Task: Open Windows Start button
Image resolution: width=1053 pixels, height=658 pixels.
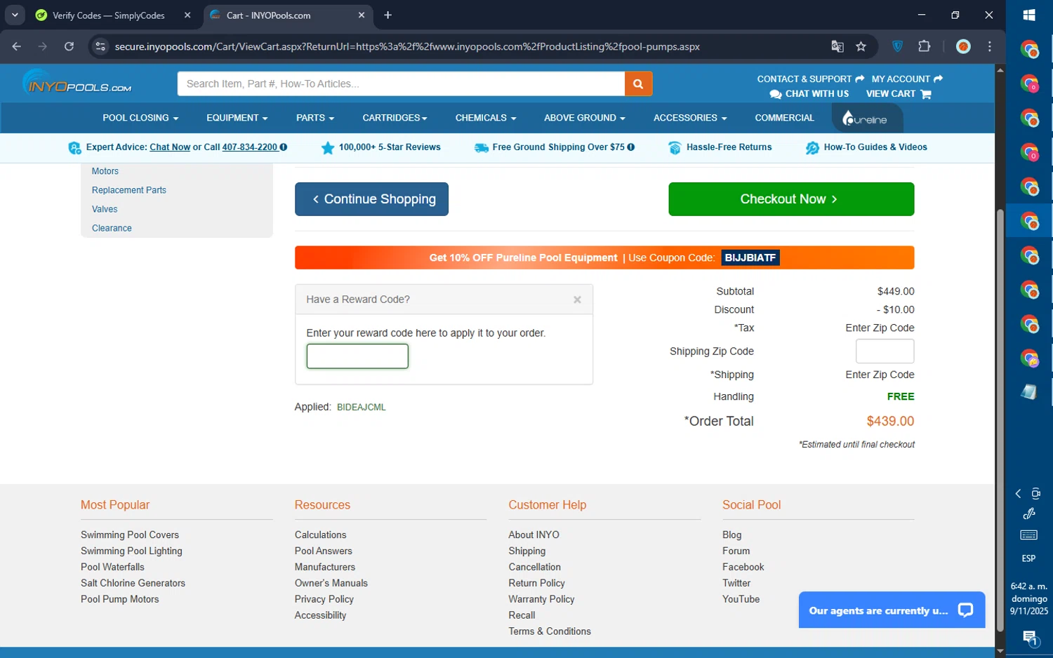Action: coord(1029,15)
